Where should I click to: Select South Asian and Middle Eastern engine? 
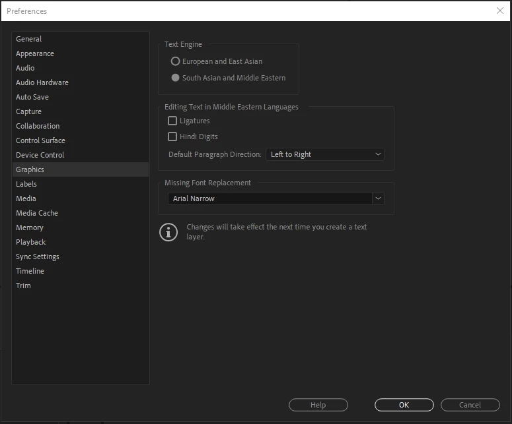[175, 78]
